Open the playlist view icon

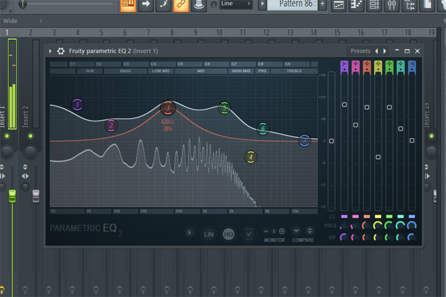(x=339, y=5)
